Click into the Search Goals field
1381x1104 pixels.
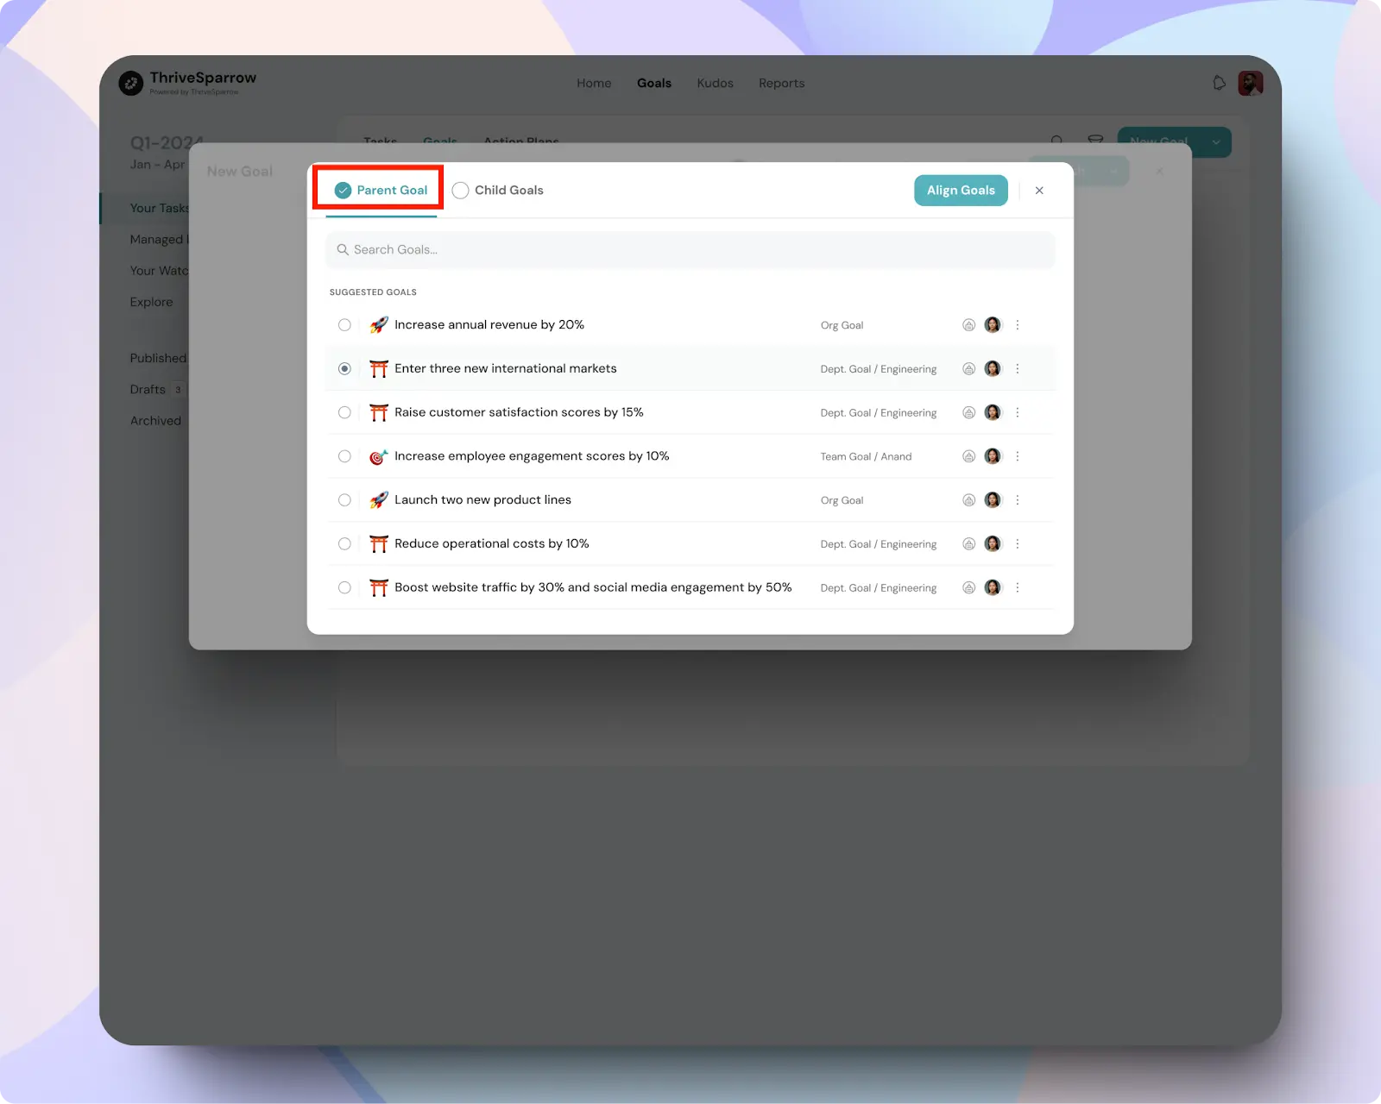690,250
